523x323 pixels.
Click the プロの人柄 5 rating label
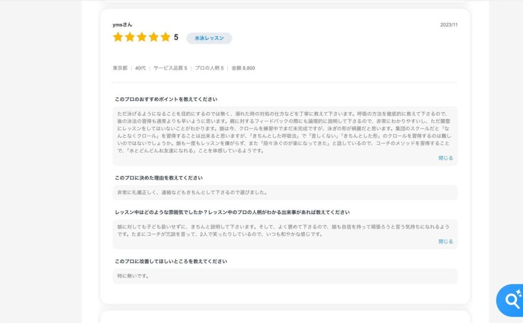pos(209,68)
